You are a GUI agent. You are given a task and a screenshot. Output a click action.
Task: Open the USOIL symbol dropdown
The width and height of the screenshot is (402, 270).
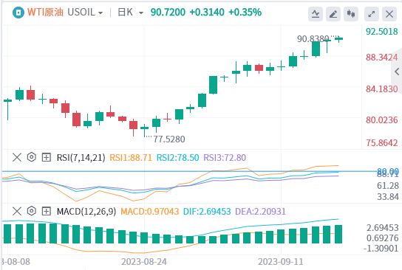click(x=86, y=13)
